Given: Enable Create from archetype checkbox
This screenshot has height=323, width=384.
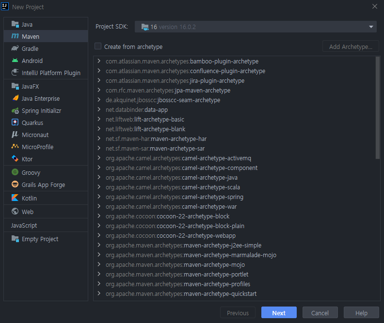Looking at the screenshot, I should tap(98, 46).
